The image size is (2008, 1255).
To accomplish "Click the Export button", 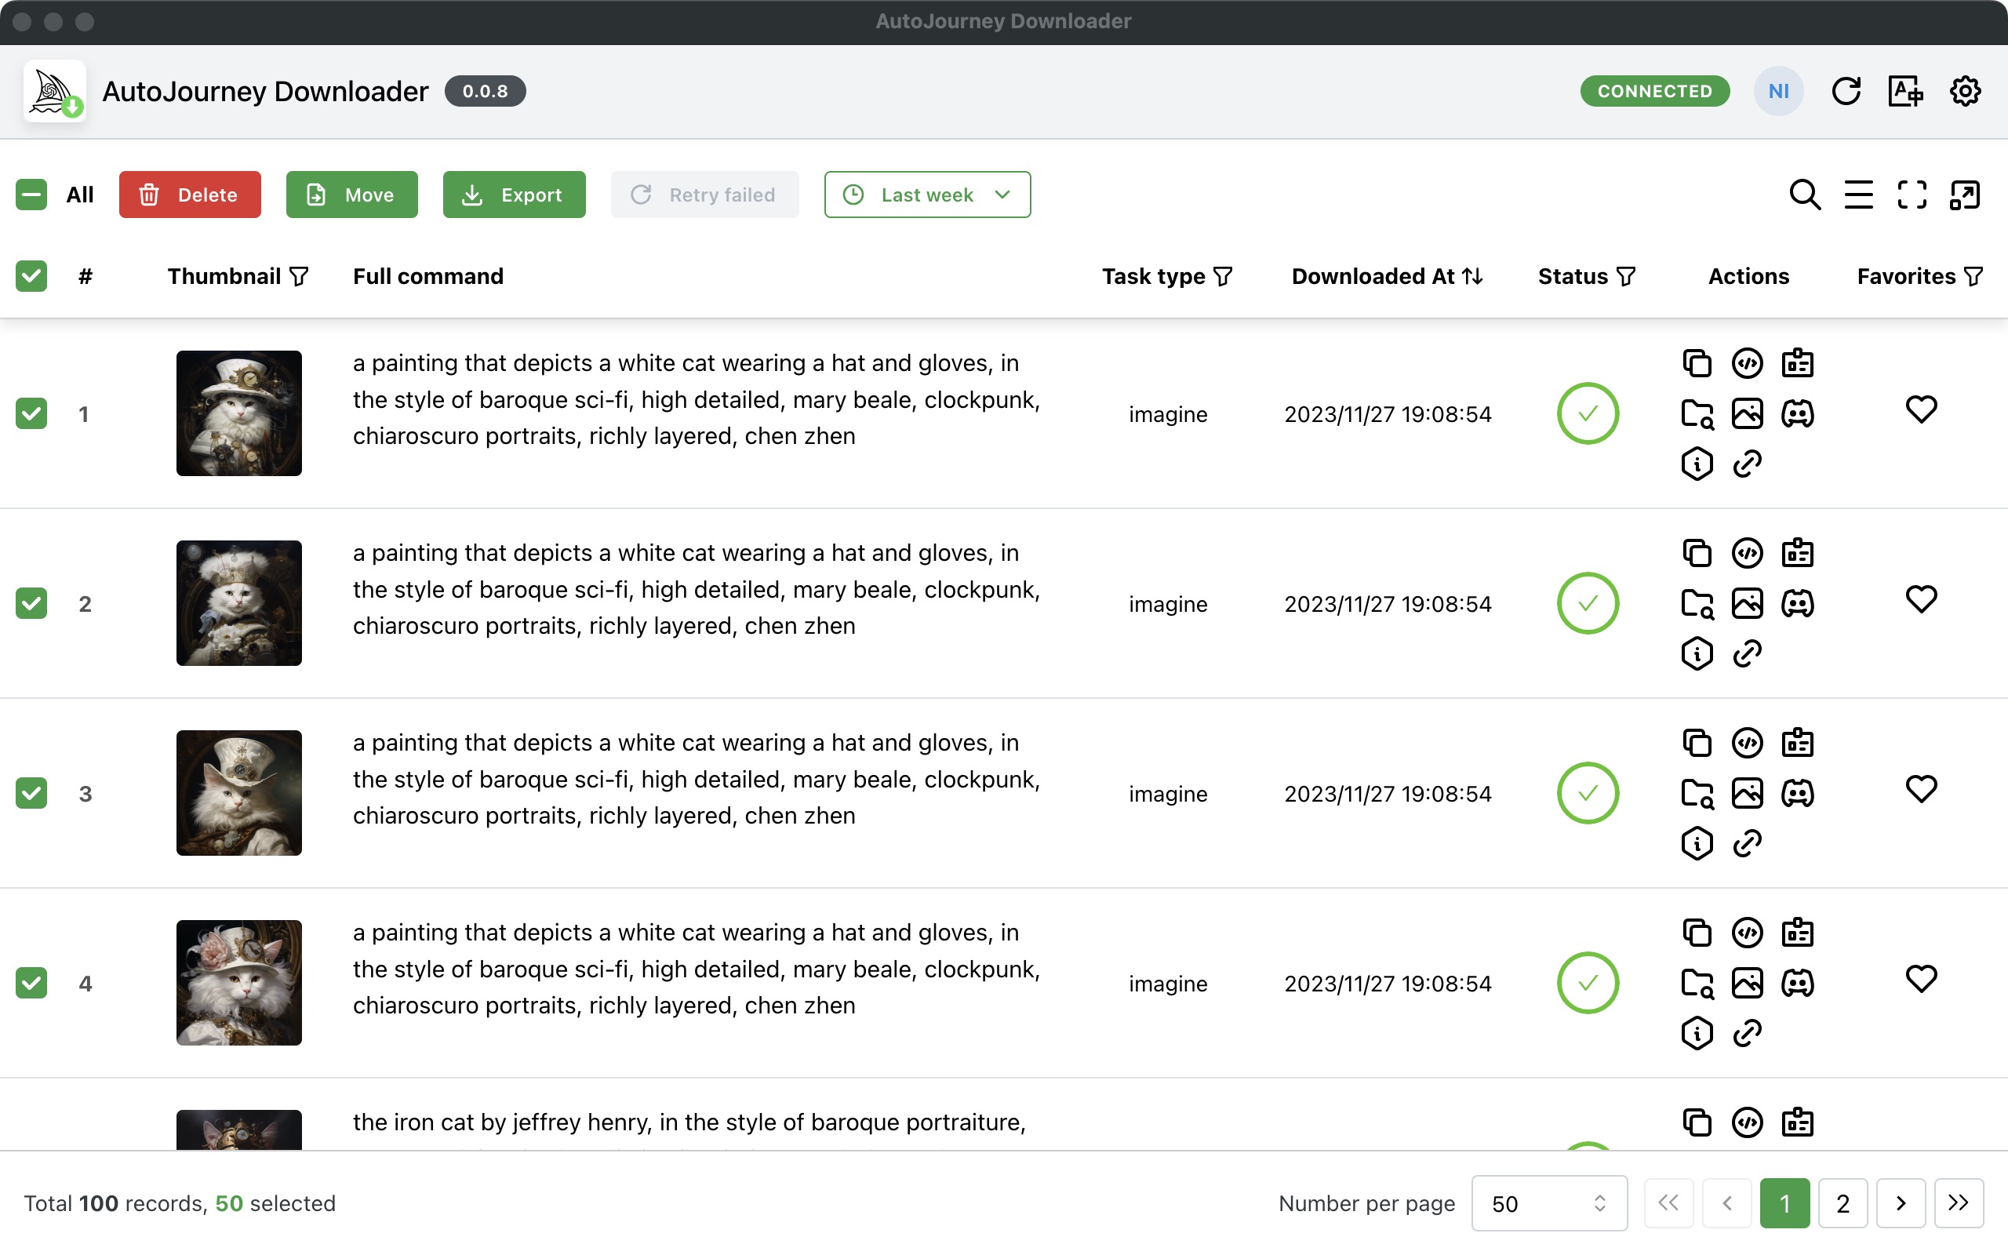I will (514, 195).
